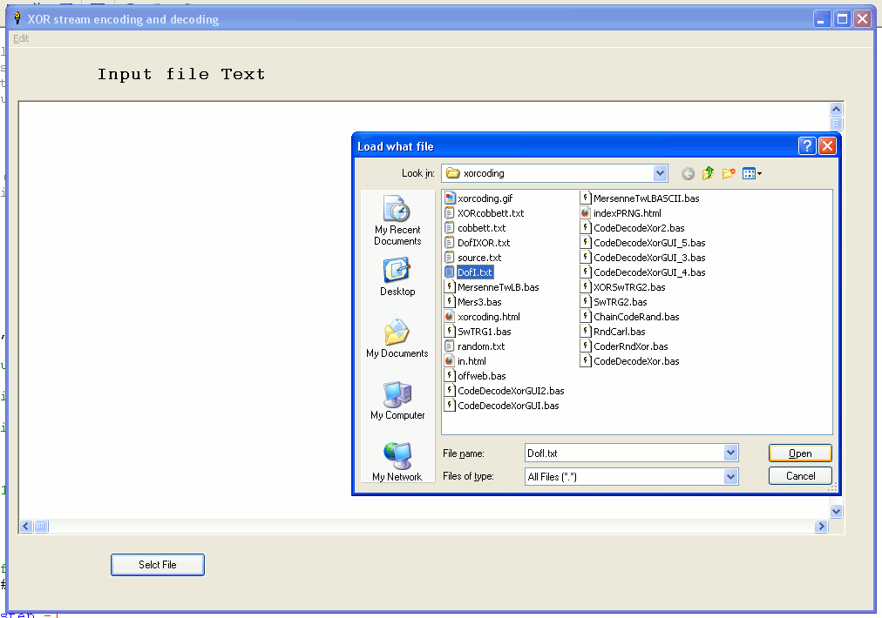Go up one folder level
This screenshot has height=618, width=882.
point(708,174)
